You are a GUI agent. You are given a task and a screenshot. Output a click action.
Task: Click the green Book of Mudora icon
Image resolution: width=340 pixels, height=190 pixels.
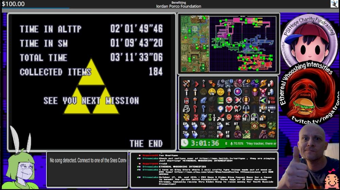coord(221,100)
